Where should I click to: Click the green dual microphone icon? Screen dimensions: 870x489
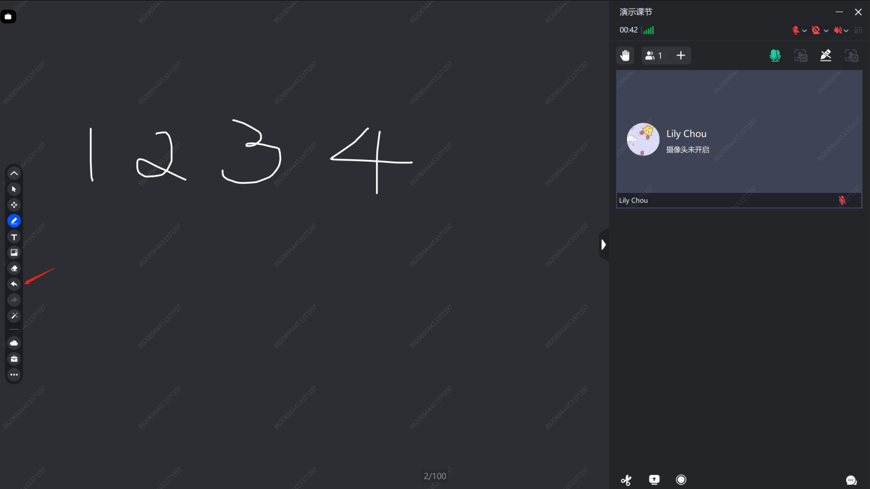pyautogui.click(x=775, y=56)
